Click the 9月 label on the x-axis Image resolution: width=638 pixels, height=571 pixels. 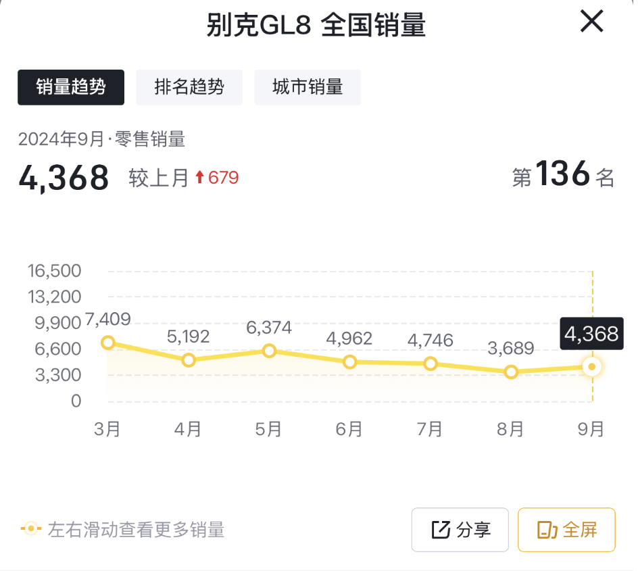[591, 429]
